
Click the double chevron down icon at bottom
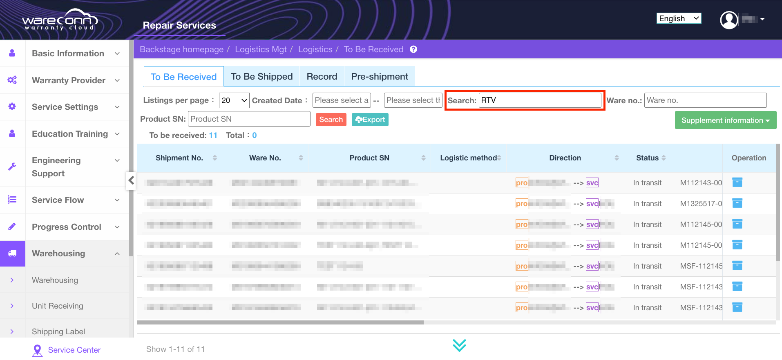pos(459,345)
